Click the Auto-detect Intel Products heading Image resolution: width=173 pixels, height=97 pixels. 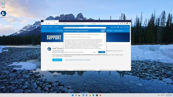click(x=59, y=70)
